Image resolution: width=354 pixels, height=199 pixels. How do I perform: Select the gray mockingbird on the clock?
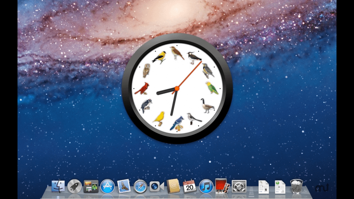pyautogui.click(x=194, y=119)
